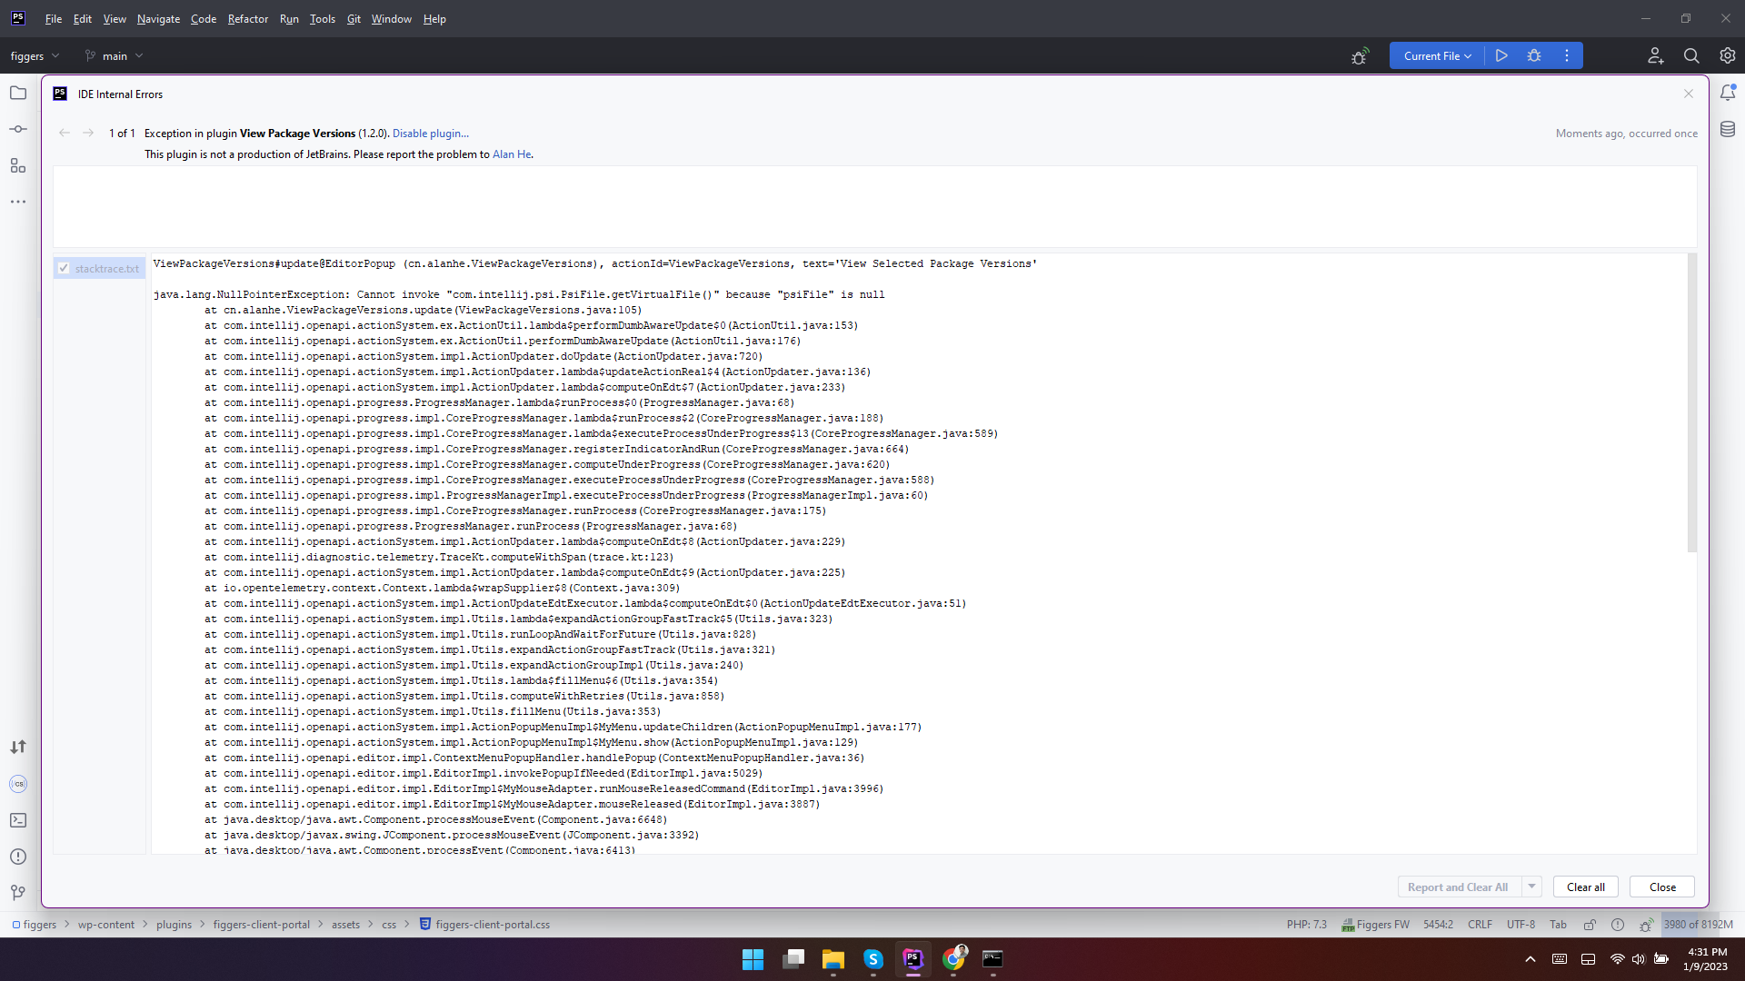Screen dimensions: 1745x981
Task: Open the Report and Clear All dropdown arrow
Action: [x=1531, y=887]
